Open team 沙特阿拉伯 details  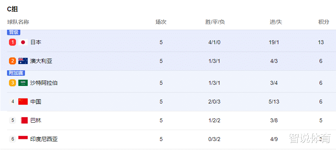coord(44,83)
